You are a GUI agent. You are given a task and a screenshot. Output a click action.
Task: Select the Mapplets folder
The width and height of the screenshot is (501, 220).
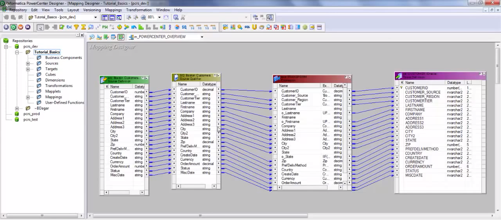53,92
